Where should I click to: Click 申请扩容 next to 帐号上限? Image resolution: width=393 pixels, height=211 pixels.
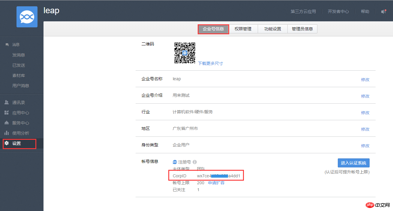[216, 182]
